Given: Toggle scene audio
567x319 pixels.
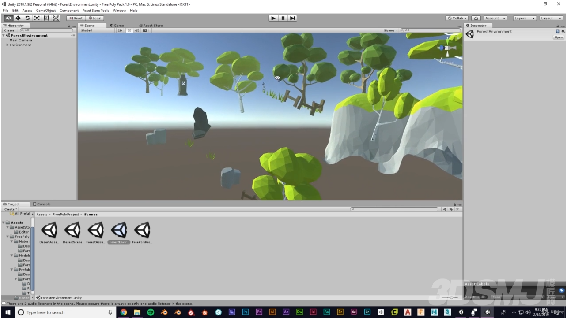Looking at the screenshot, I should [137, 30].
